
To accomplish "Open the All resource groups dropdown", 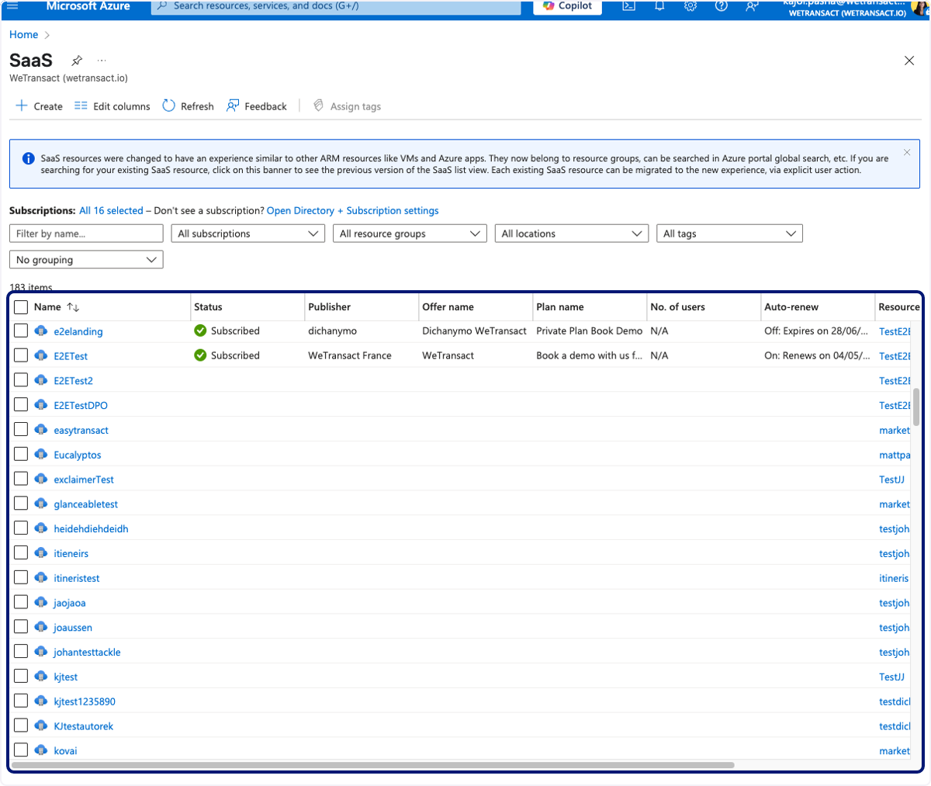I will [410, 234].
